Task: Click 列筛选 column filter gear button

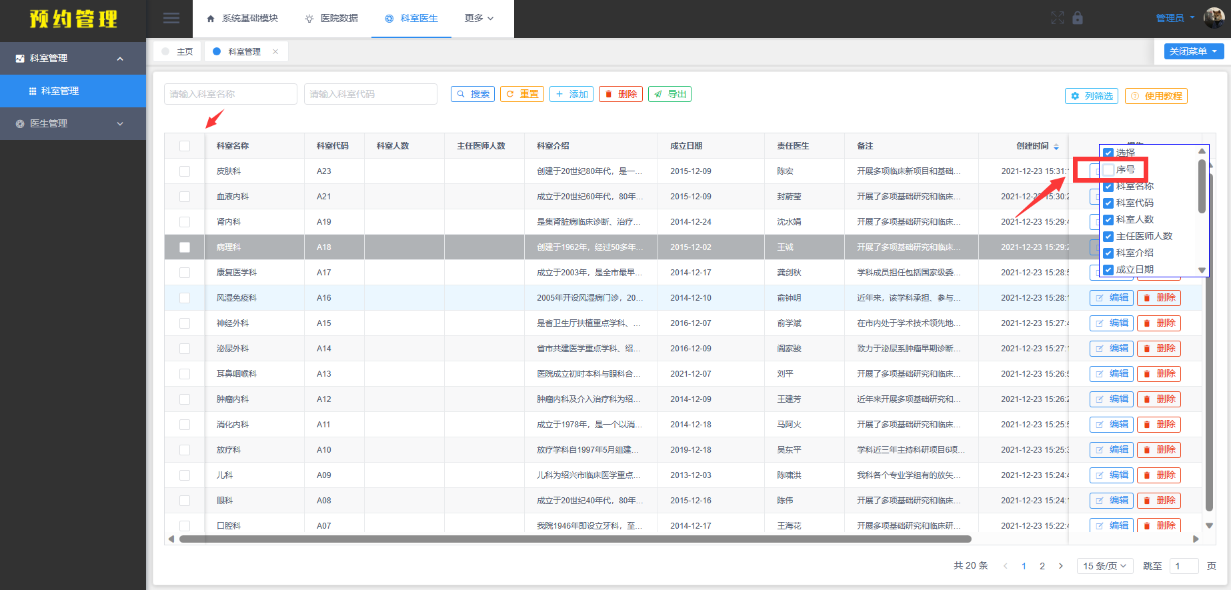Action: tap(1091, 96)
